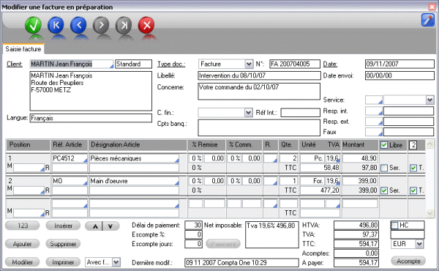Move line up with arrow button
Screen dimensions: 439x271
[x=95, y=226]
